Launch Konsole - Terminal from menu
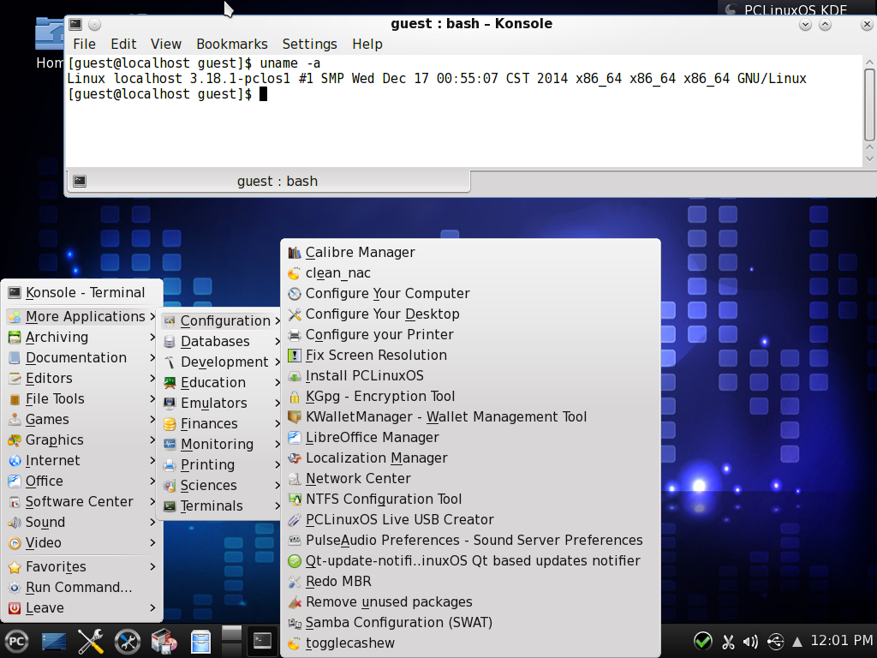The image size is (877, 658). click(82, 293)
